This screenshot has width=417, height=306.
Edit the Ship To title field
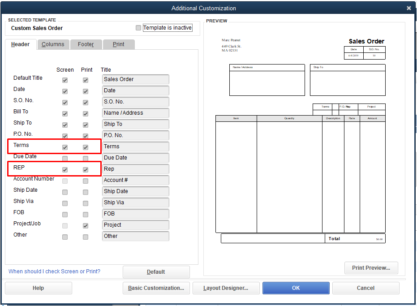pyautogui.click(x=136, y=124)
